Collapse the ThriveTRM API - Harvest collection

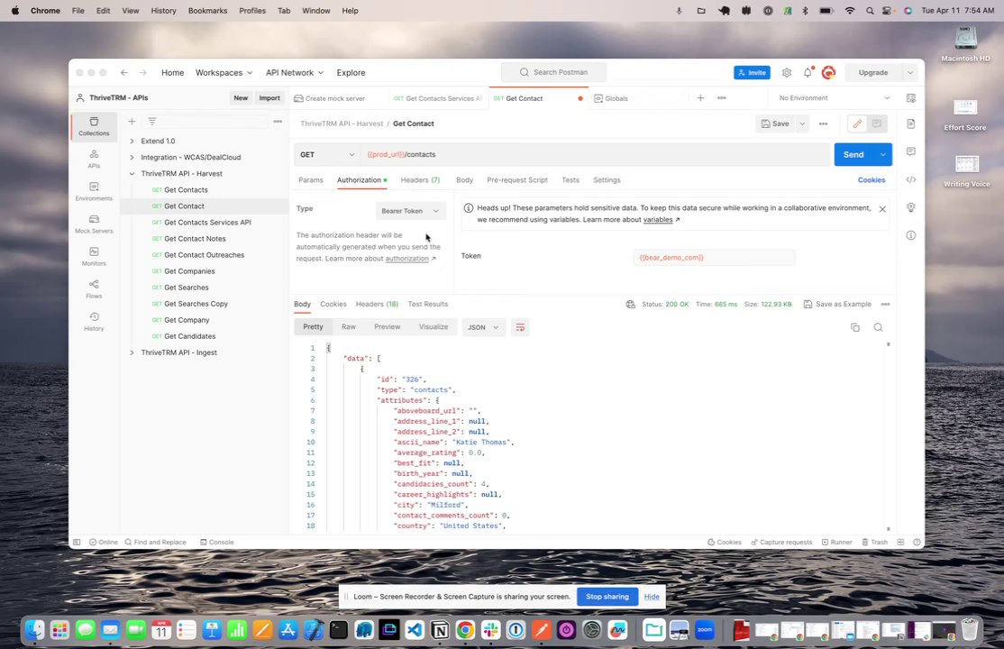(x=132, y=174)
